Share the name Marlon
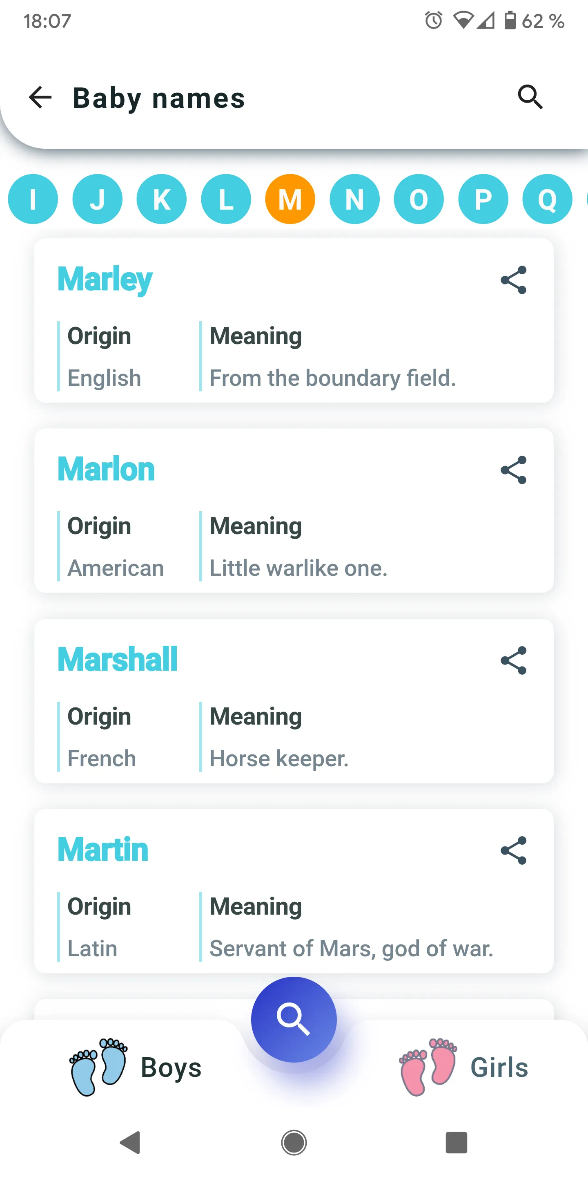588x1177 pixels. (x=514, y=470)
